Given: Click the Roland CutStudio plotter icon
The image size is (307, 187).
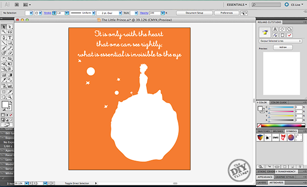Looking at the screenshot, I should [265, 32].
